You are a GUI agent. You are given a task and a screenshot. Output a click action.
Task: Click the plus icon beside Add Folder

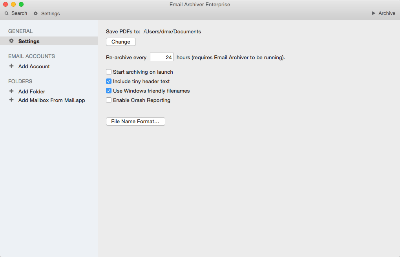[11, 91]
